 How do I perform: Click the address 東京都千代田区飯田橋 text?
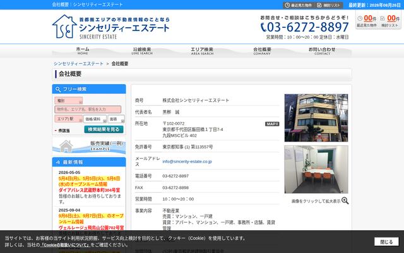point(193,129)
